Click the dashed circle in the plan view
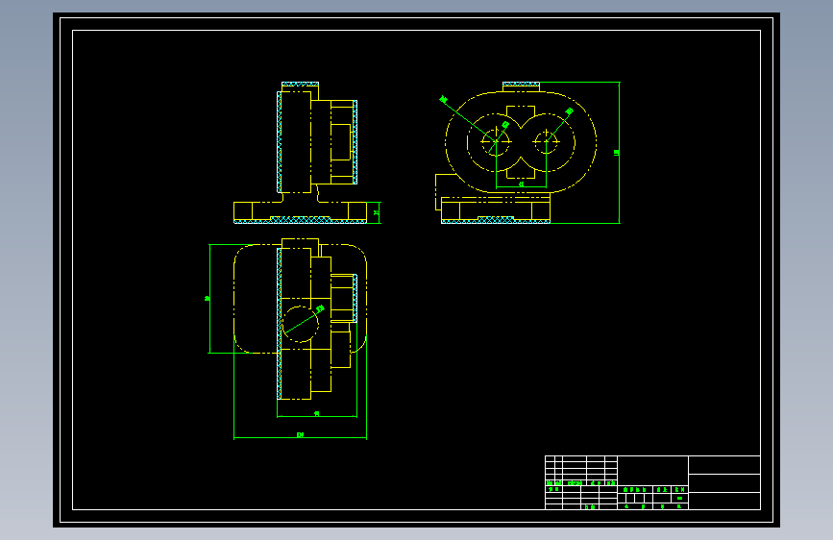 [x=301, y=324]
